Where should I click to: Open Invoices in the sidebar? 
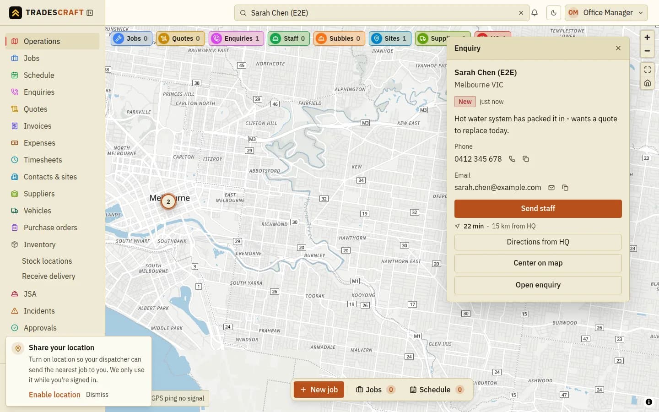(x=53, y=126)
